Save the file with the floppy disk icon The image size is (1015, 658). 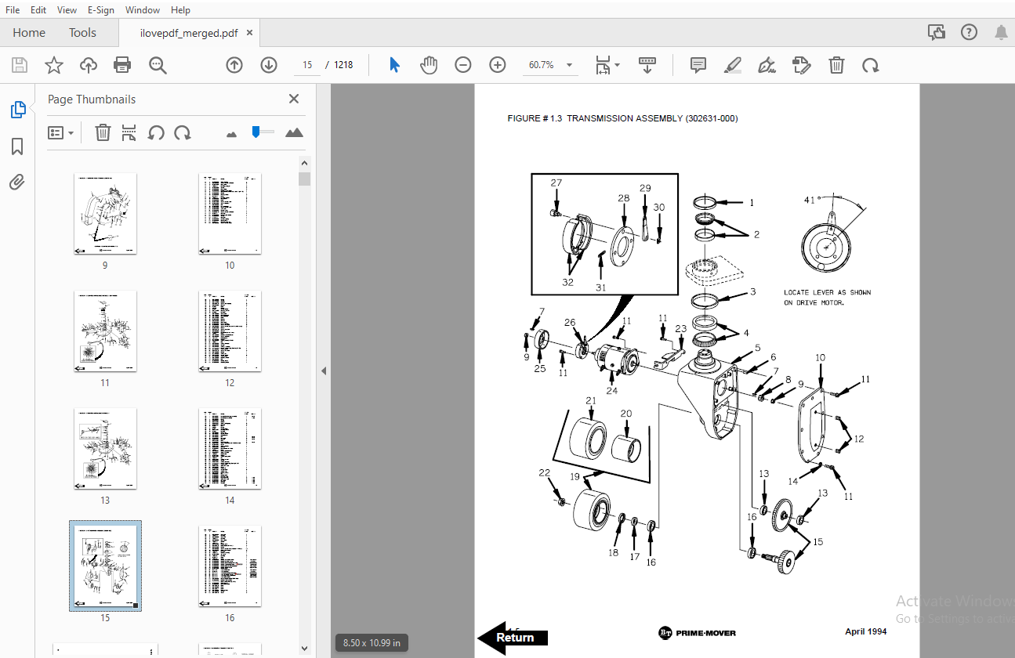coord(19,65)
